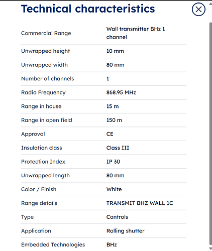
Task: Click the Wall transmitter BHz 1 channel value
Action: pos(136,33)
